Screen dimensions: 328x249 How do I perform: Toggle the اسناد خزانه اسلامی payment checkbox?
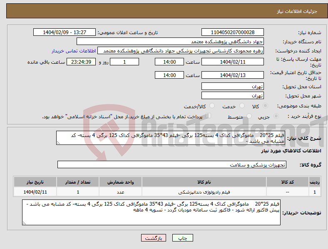point(209,115)
